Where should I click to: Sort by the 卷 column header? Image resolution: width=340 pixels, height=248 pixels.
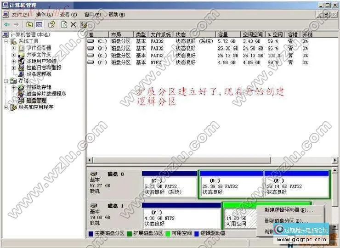click(x=97, y=34)
